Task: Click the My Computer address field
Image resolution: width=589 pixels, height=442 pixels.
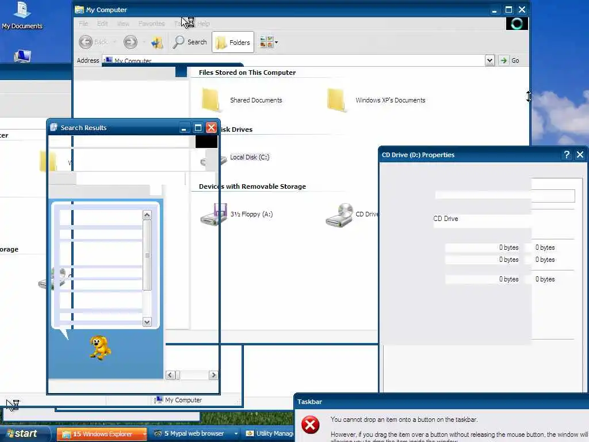Action: pos(293,60)
